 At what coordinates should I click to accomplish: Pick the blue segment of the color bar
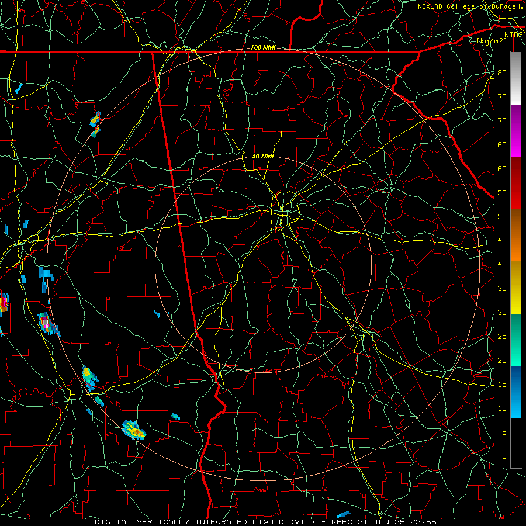tap(516, 392)
